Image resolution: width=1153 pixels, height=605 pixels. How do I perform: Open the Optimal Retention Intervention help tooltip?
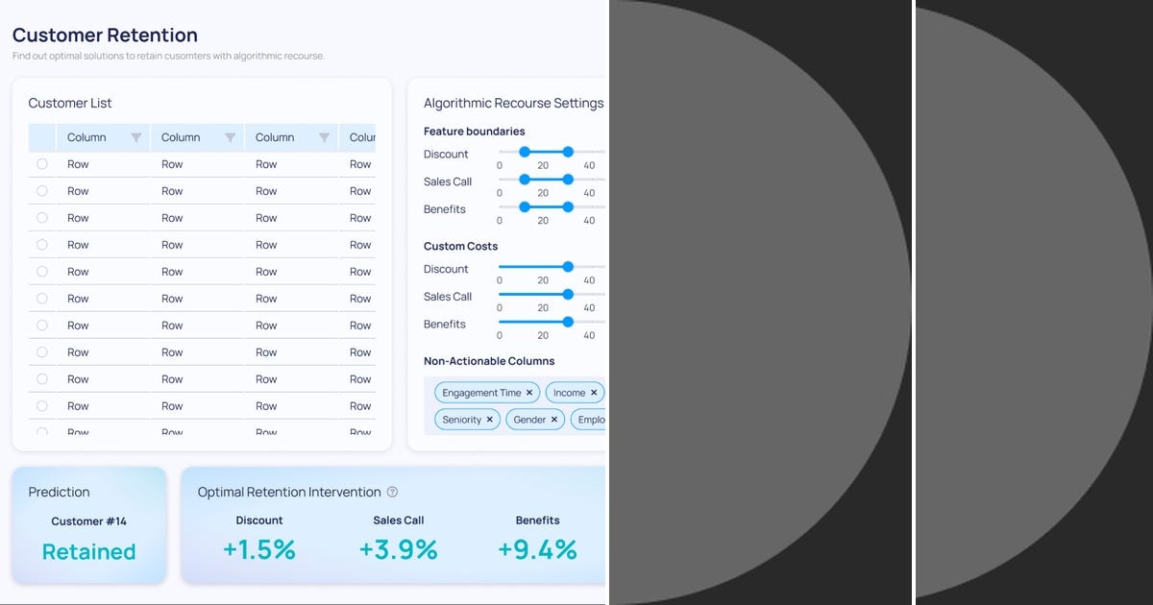(x=391, y=492)
